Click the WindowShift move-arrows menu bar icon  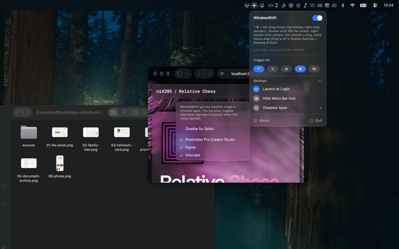click(x=254, y=5)
